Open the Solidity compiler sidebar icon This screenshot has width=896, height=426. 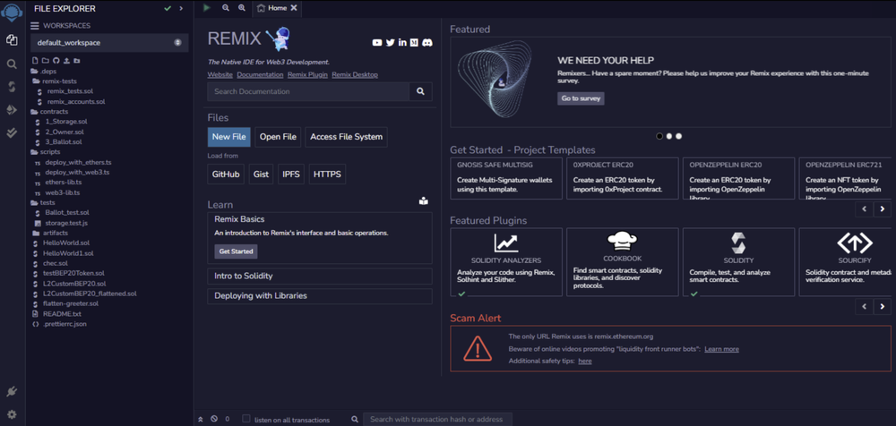[x=12, y=87]
